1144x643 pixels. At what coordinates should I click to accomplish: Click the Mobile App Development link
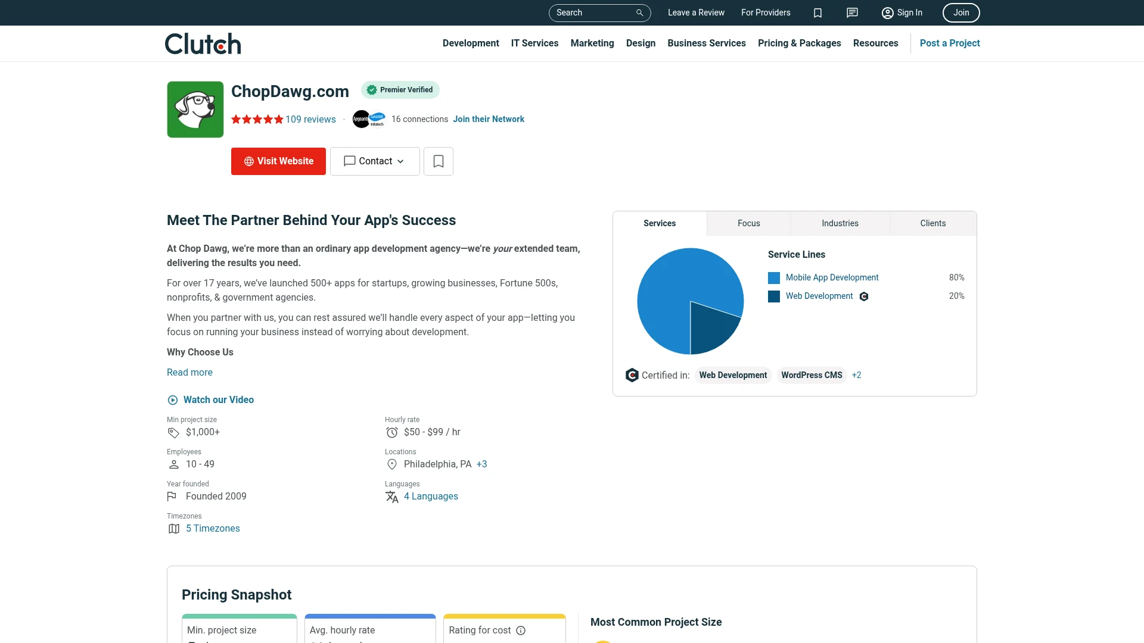(832, 277)
